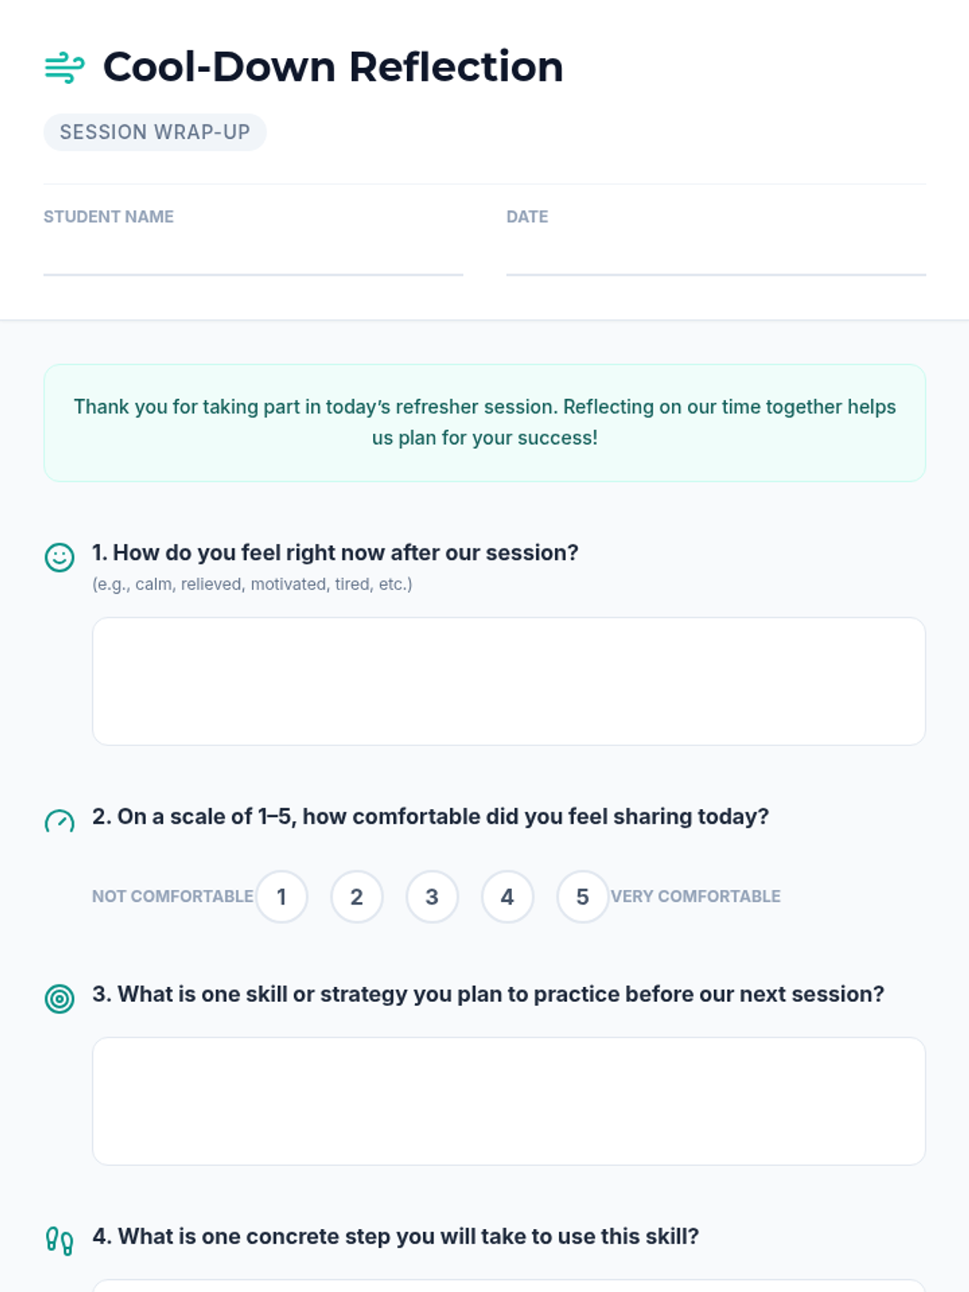
Task: Click the Very Comfortable scale label
Action: pyautogui.click(x=695, y=896)
